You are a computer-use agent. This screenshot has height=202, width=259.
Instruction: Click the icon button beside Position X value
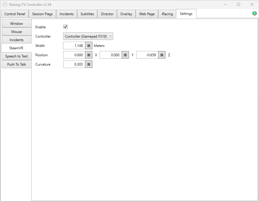(x=89, y=55)
